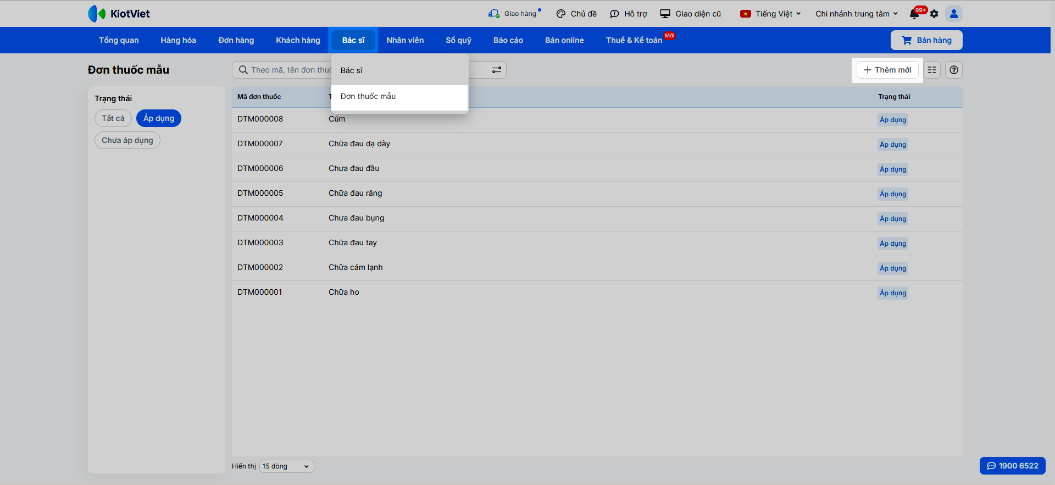Open the Sổ quỹ menu

(459, 40)
